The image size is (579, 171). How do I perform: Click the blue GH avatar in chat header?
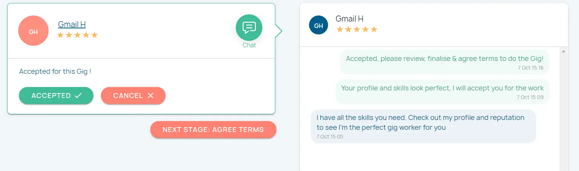click(318, 25)
